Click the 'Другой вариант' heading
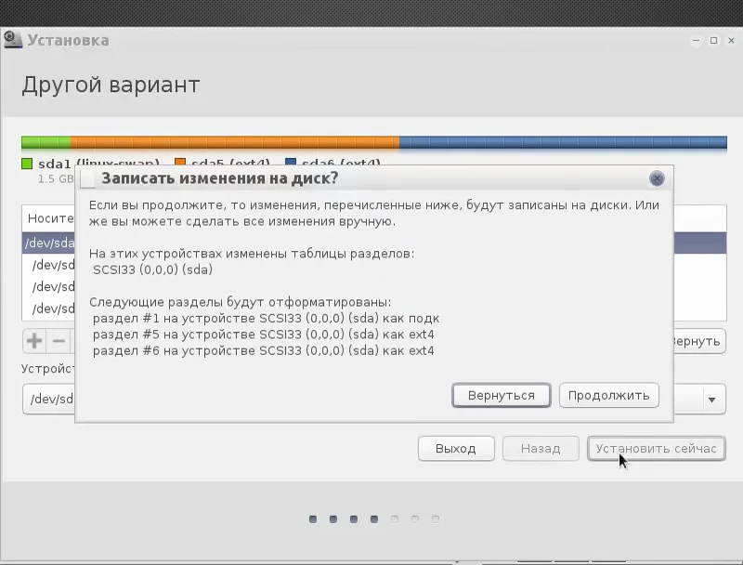This screenshot has width=743, height=565. 111,85
